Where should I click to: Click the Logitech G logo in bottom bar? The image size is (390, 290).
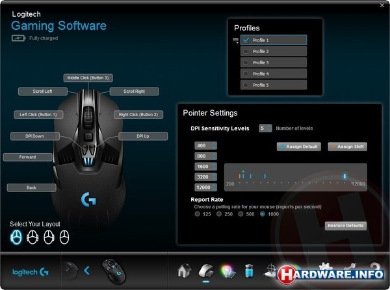click(x=31, y=272)
